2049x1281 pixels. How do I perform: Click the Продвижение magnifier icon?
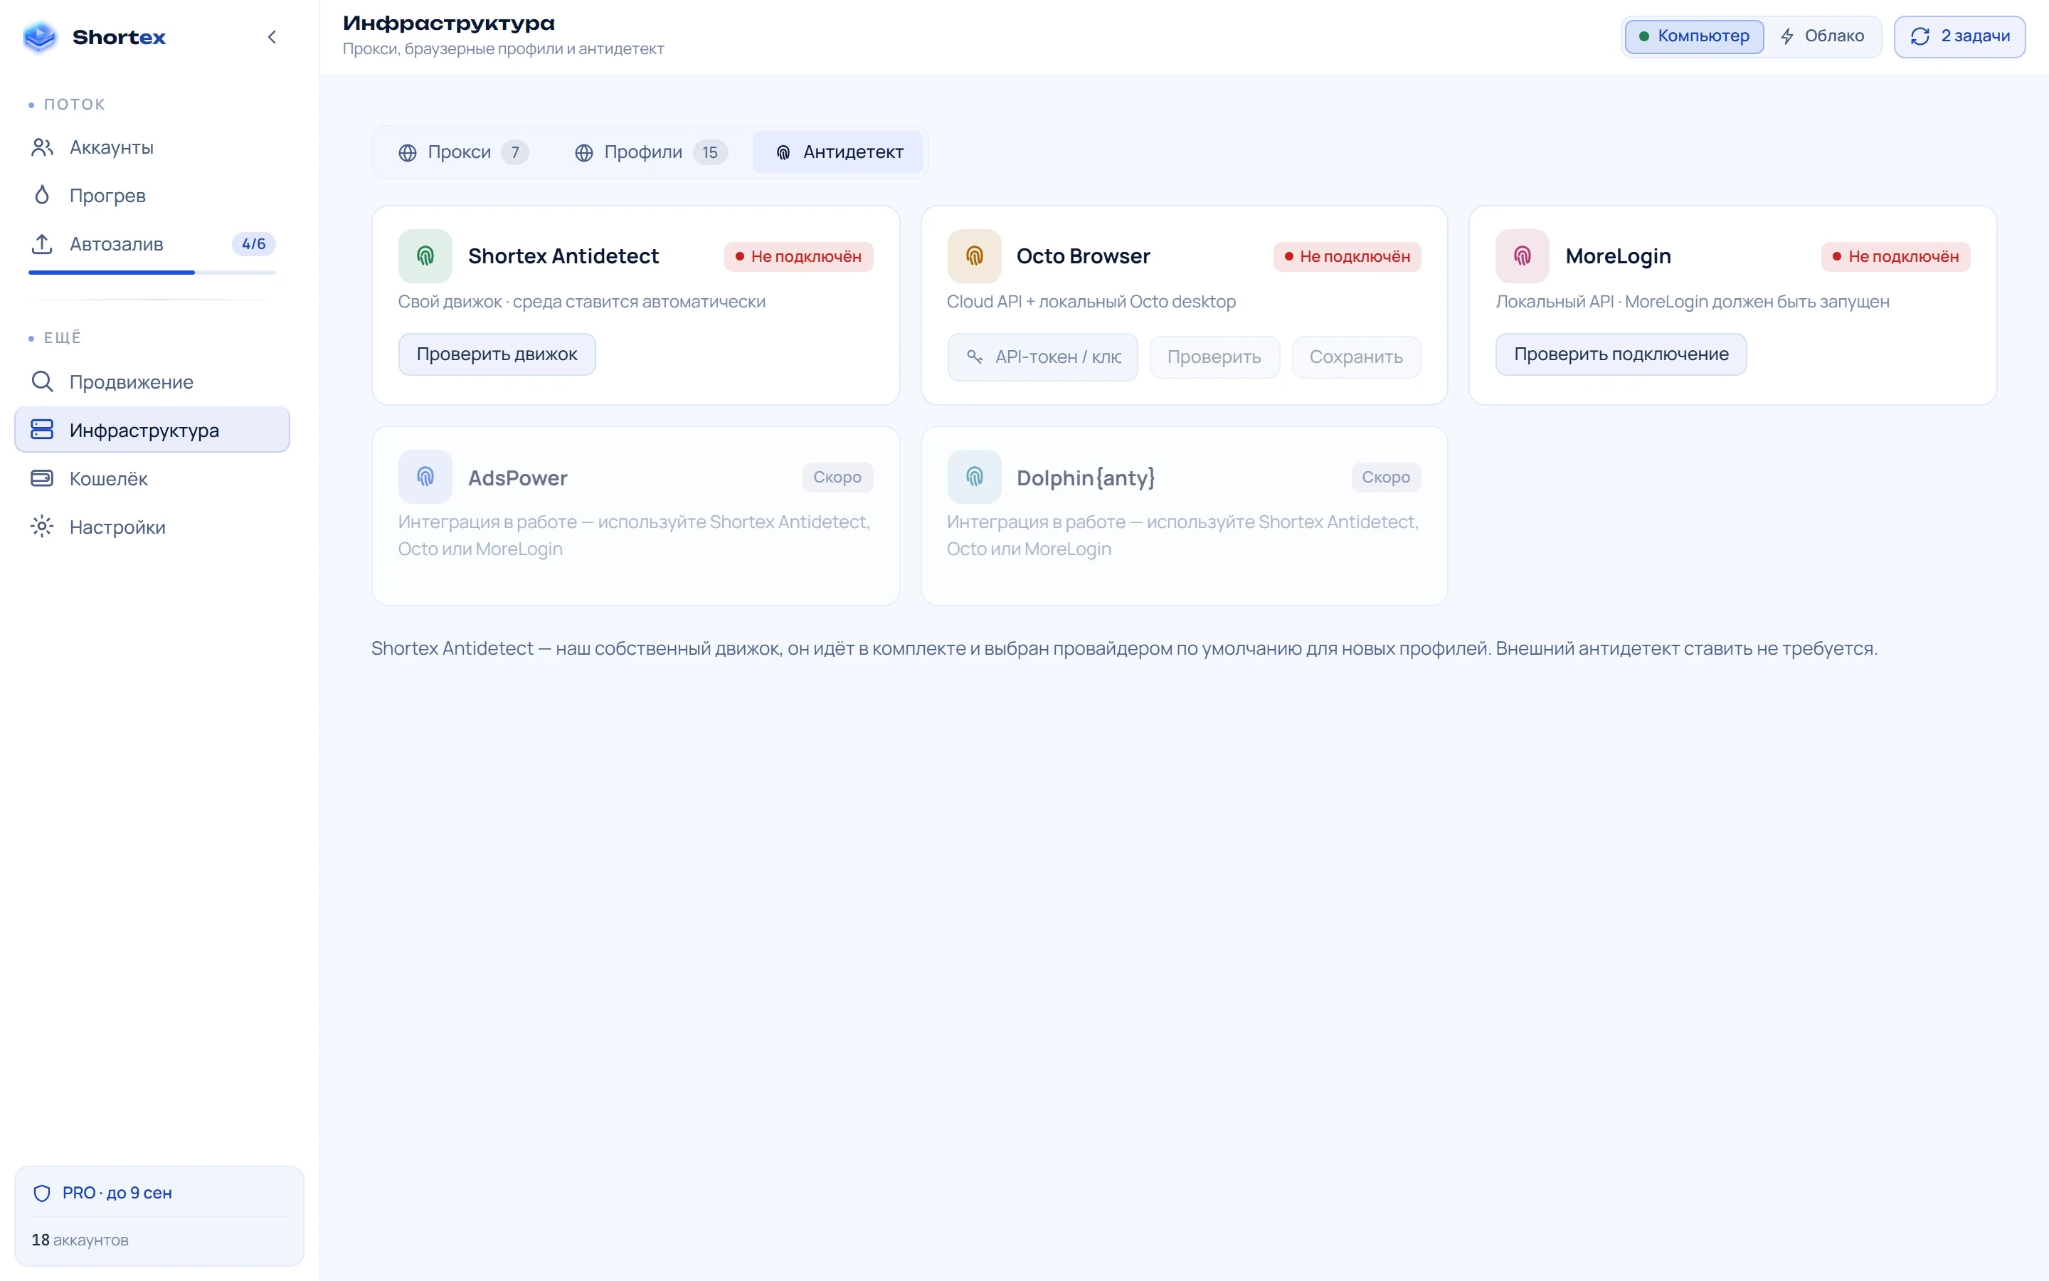(x=43, y=381)
